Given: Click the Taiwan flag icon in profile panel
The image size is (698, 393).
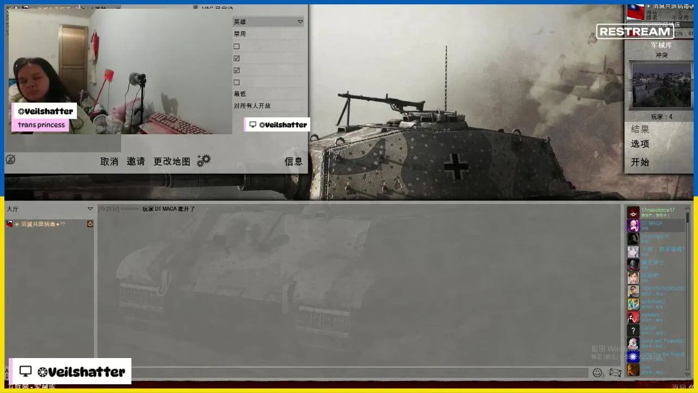Looking at the screenshot, I should 635,12.
